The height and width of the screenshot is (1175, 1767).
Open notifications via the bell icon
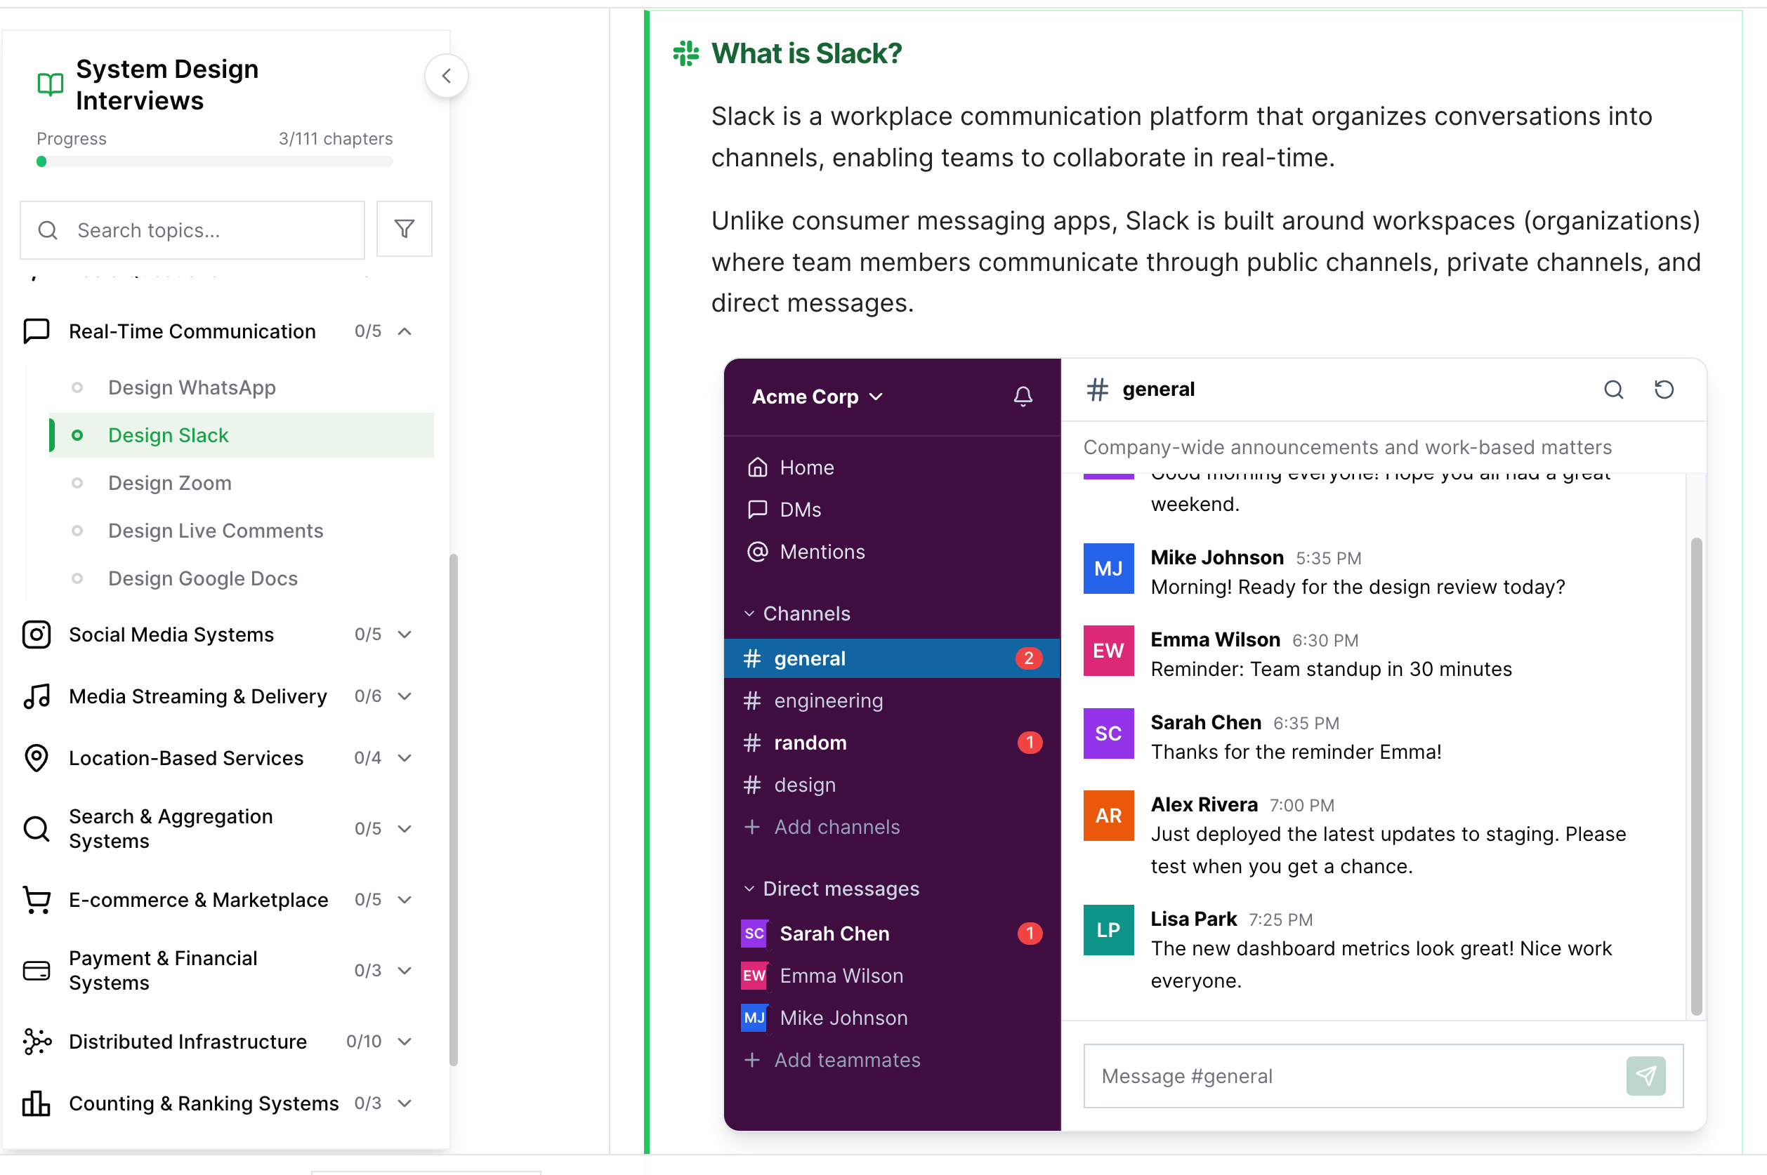[x=1023, y=397]
